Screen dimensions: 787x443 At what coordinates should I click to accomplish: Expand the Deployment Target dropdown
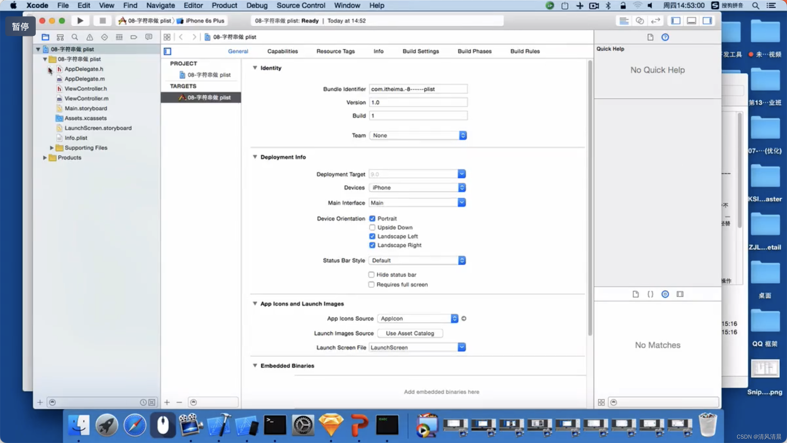pyautogui.click(x=461, y=173)
